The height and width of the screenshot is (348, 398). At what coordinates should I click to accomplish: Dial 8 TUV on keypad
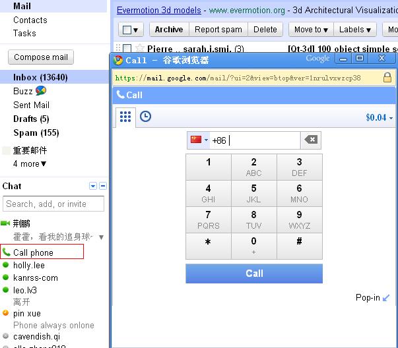(254, 219)
